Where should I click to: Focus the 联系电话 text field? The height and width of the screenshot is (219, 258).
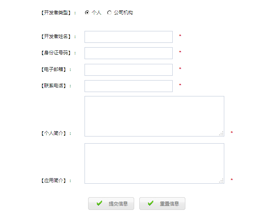click(x=129, y=86)
